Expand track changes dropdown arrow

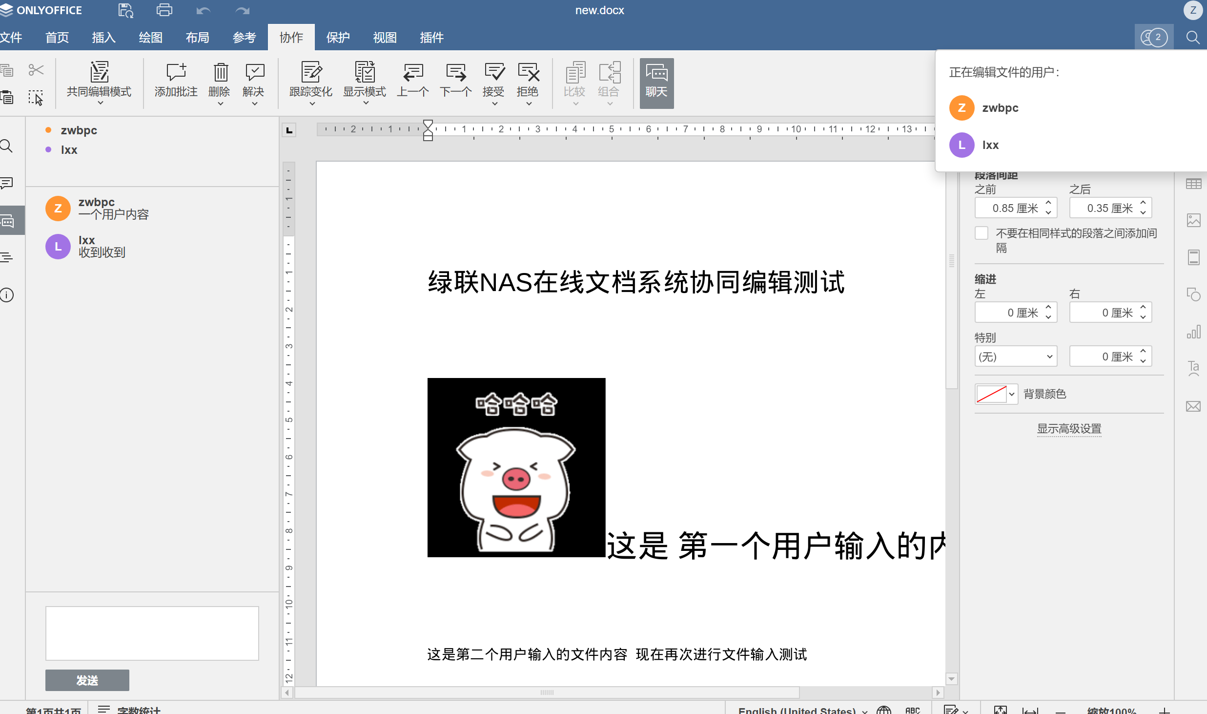[x=312, y=103]
